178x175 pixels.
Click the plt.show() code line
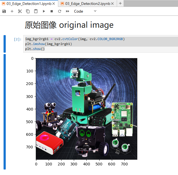(35, 49)
